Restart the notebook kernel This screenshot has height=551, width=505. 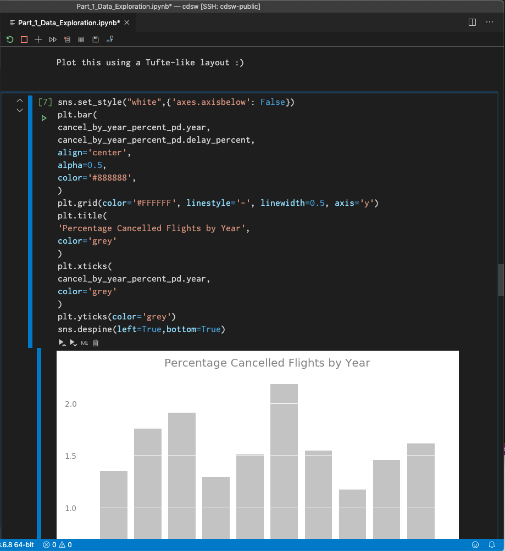(9, 39)
